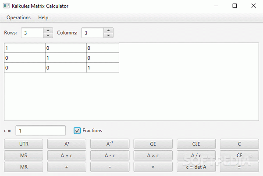Image resolution: width=263 pixels, height=176 pixels.
Task: Click the A - c button
Action: [110, 155]
